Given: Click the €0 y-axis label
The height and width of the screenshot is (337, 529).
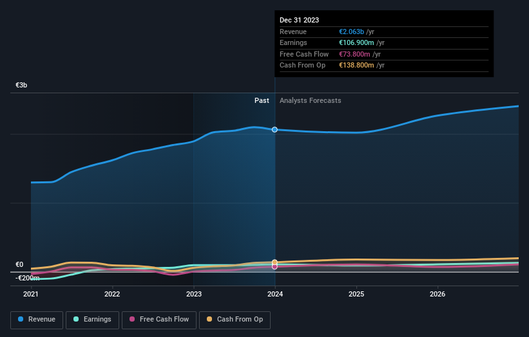Looking at the screenshot, I should [x=19, y=264].
